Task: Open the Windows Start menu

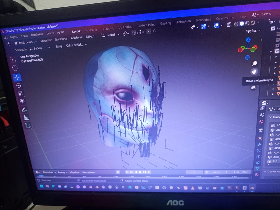Action: (x=42, y=186)
